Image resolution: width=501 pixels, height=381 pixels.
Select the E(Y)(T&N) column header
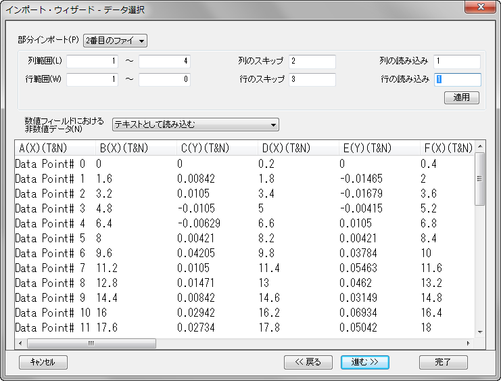pyautogui.click(x=379, y=148)
